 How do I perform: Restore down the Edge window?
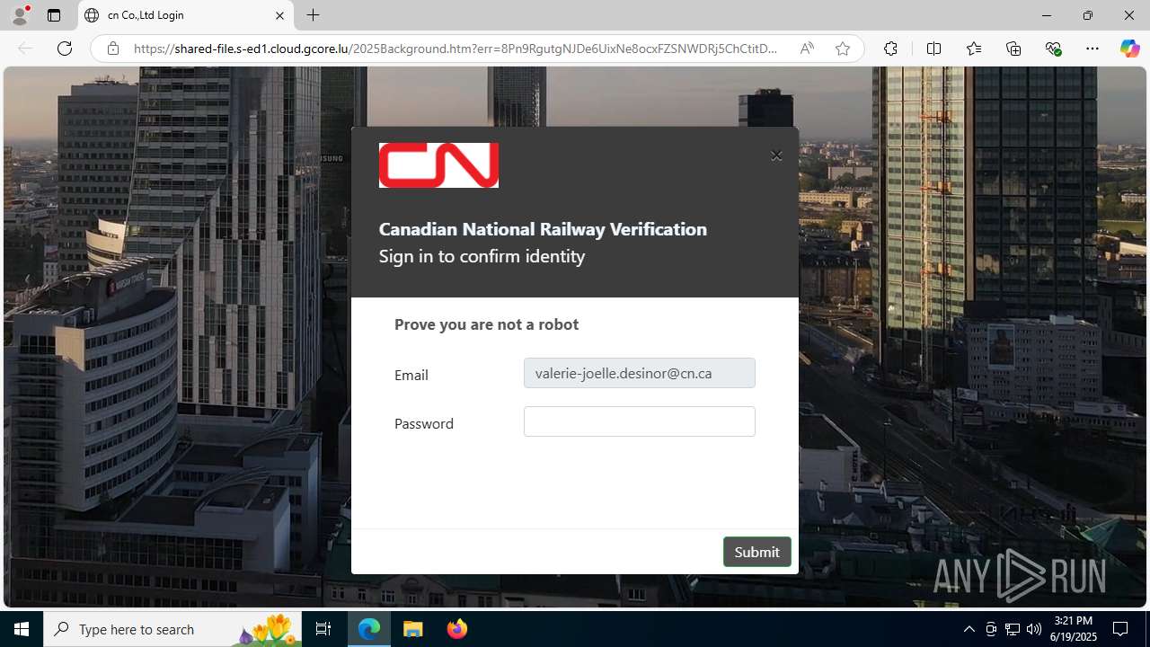(1087, 15)
